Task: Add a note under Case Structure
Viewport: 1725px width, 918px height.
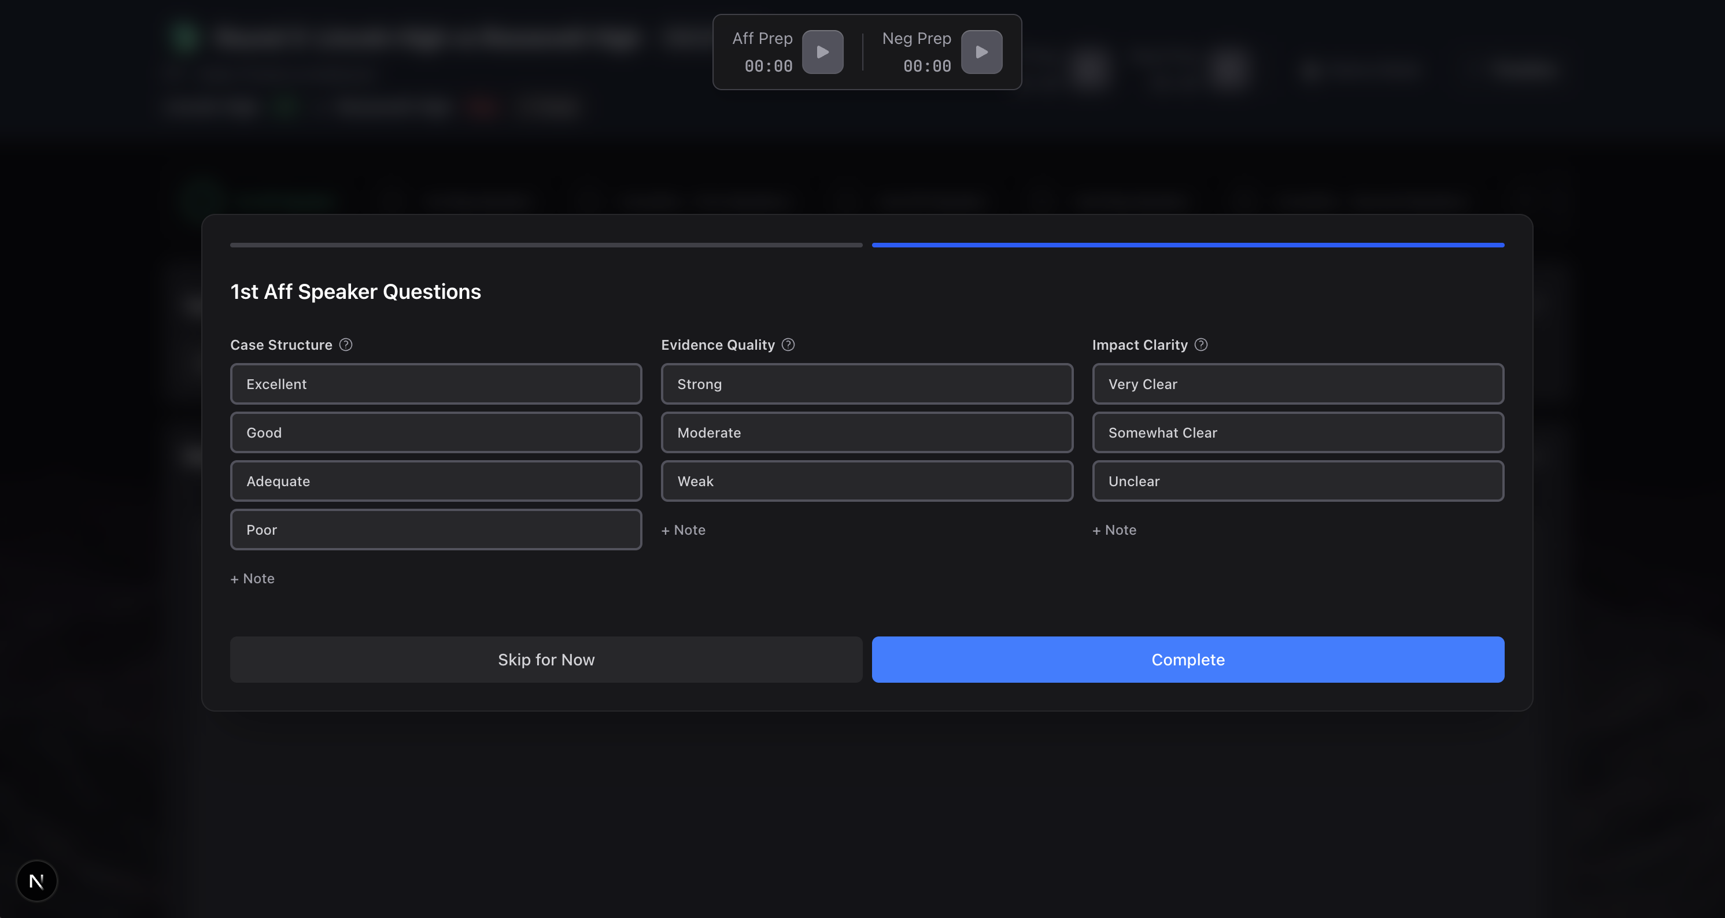Action: pyautogui.click(x=253, y=579)
